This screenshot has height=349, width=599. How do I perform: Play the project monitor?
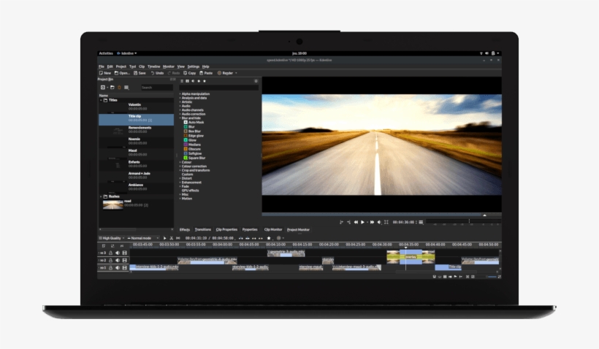coord(362,222)
